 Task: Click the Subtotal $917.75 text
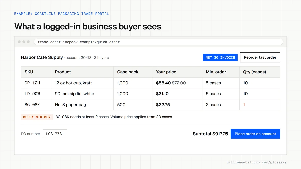pos(210,134)
